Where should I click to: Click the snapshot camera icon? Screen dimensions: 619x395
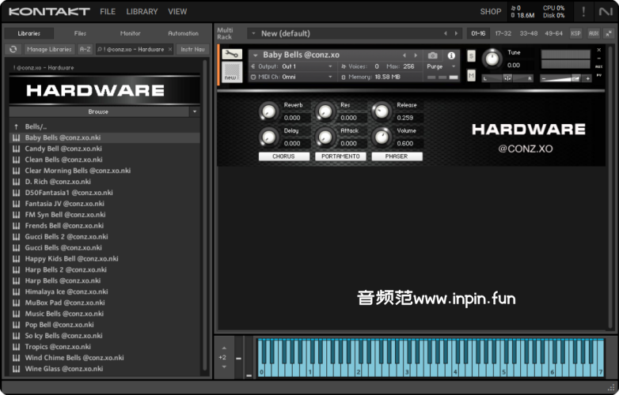tap(432, 55)
